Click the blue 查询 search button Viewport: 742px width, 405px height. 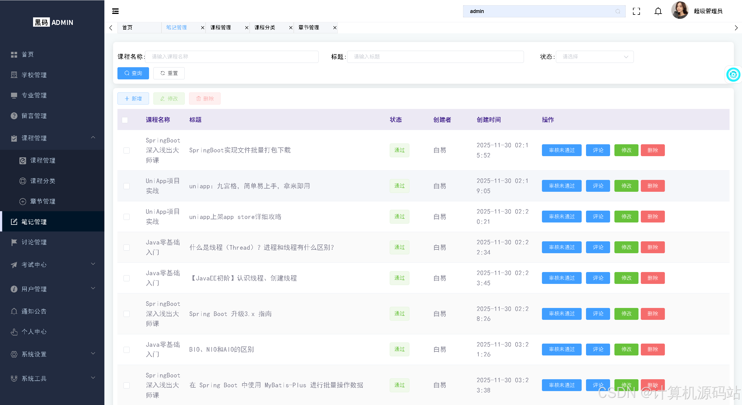pyautogui.click(x=133, y=73)
